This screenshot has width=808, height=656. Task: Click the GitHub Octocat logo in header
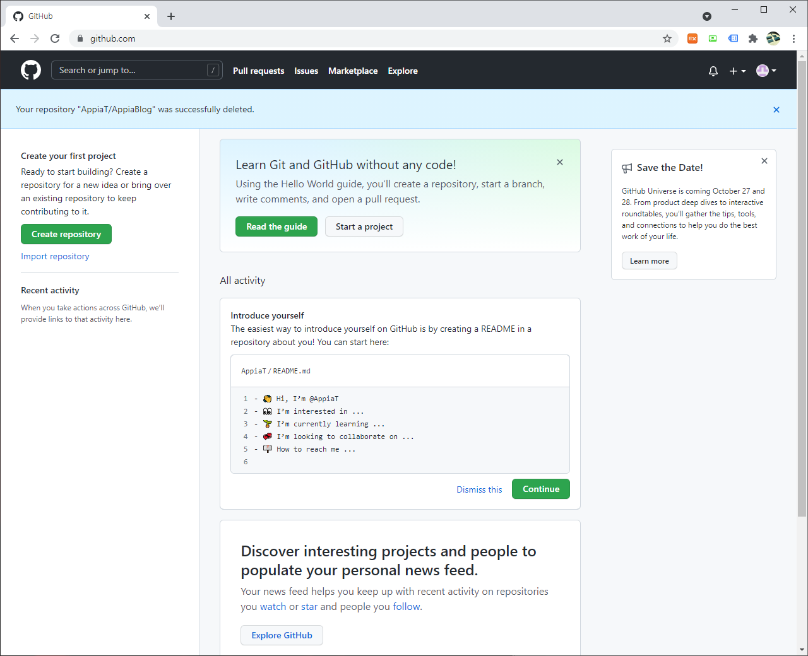pyautogui.click(x=31, y=70)
